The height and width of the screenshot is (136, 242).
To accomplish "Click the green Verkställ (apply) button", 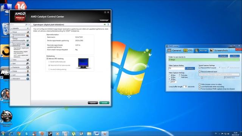I will pos(104,103).
